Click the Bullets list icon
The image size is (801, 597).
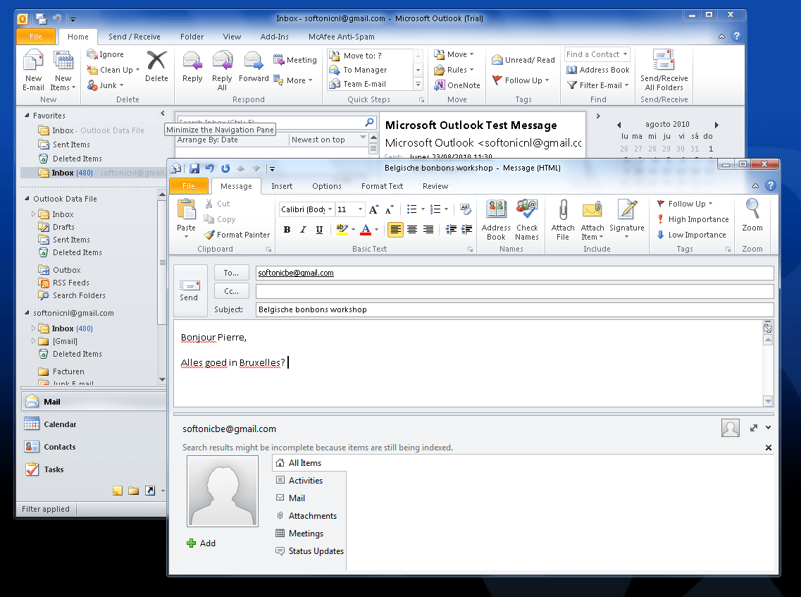tap(411, 209)
